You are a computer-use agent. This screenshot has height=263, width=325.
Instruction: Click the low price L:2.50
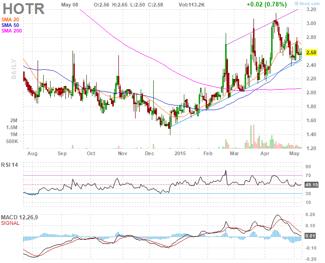[x=137, y=5]
